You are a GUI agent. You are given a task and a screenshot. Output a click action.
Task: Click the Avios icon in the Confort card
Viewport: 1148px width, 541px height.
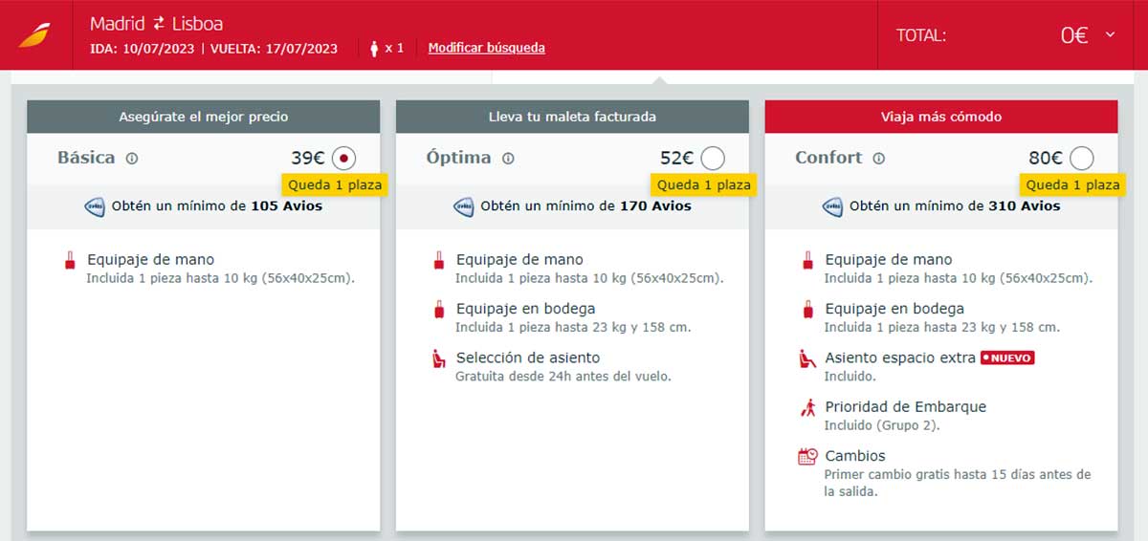click(833, 206)
